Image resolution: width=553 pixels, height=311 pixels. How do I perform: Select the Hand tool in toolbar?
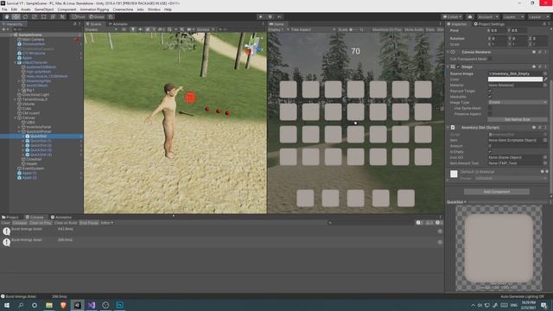[x=7, y=16]
